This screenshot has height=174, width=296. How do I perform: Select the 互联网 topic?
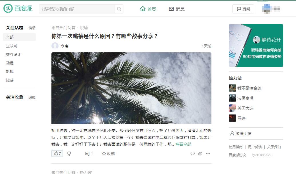11,46
